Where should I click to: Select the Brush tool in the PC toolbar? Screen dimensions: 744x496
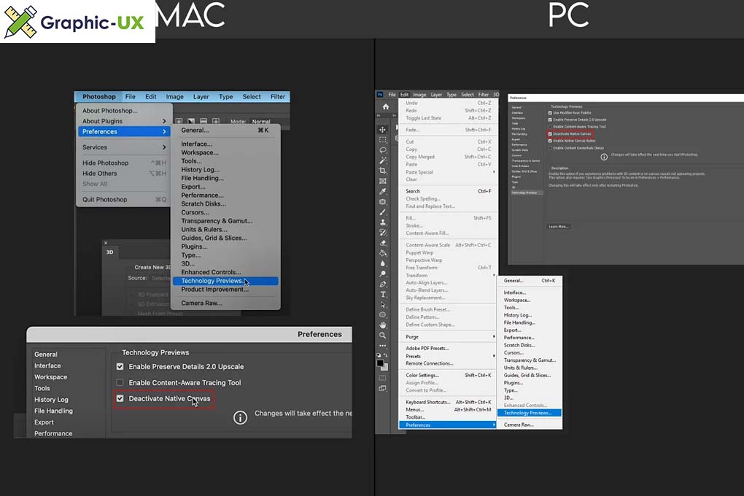tap(383, 212)
